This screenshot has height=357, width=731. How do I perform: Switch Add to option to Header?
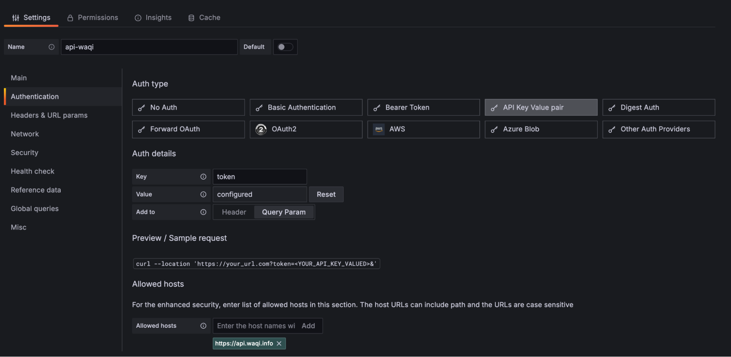(233, 212)
